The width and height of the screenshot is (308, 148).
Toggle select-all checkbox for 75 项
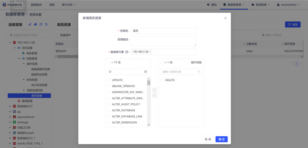109,62
